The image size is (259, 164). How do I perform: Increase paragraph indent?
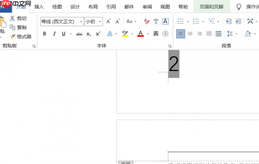pos(238,21)
